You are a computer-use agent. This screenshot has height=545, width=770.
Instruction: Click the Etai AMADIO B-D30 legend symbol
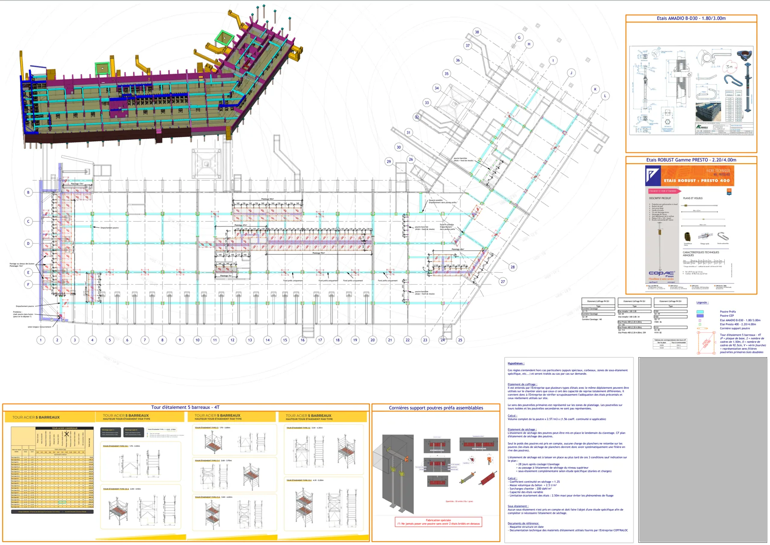point(700,320)
